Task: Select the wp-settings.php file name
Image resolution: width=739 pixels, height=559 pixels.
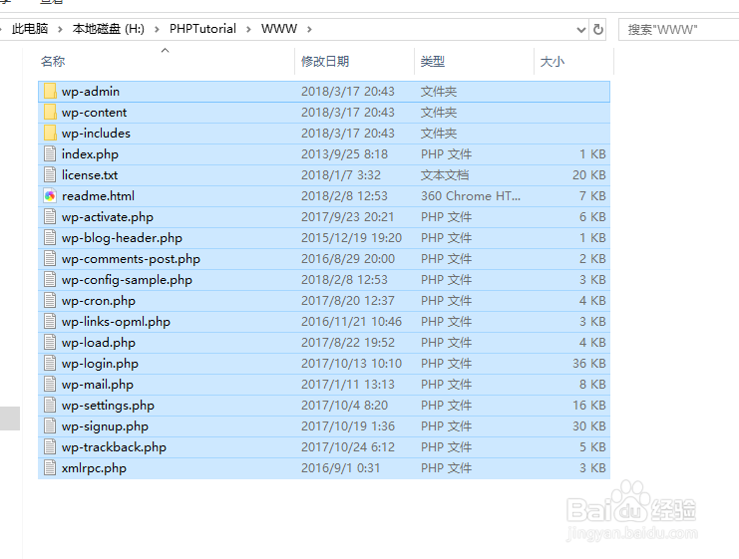Action: 108,406
